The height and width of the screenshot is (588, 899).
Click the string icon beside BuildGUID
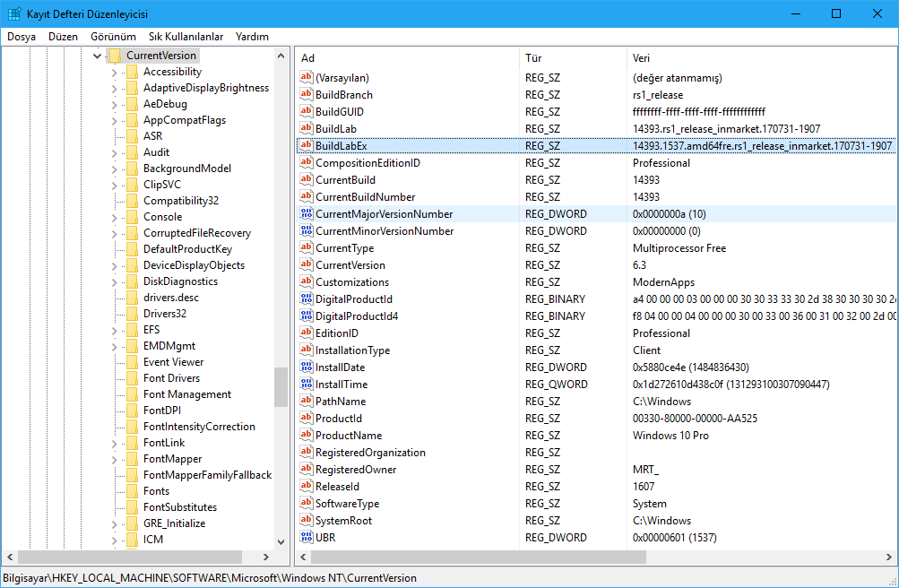(307, 112)
